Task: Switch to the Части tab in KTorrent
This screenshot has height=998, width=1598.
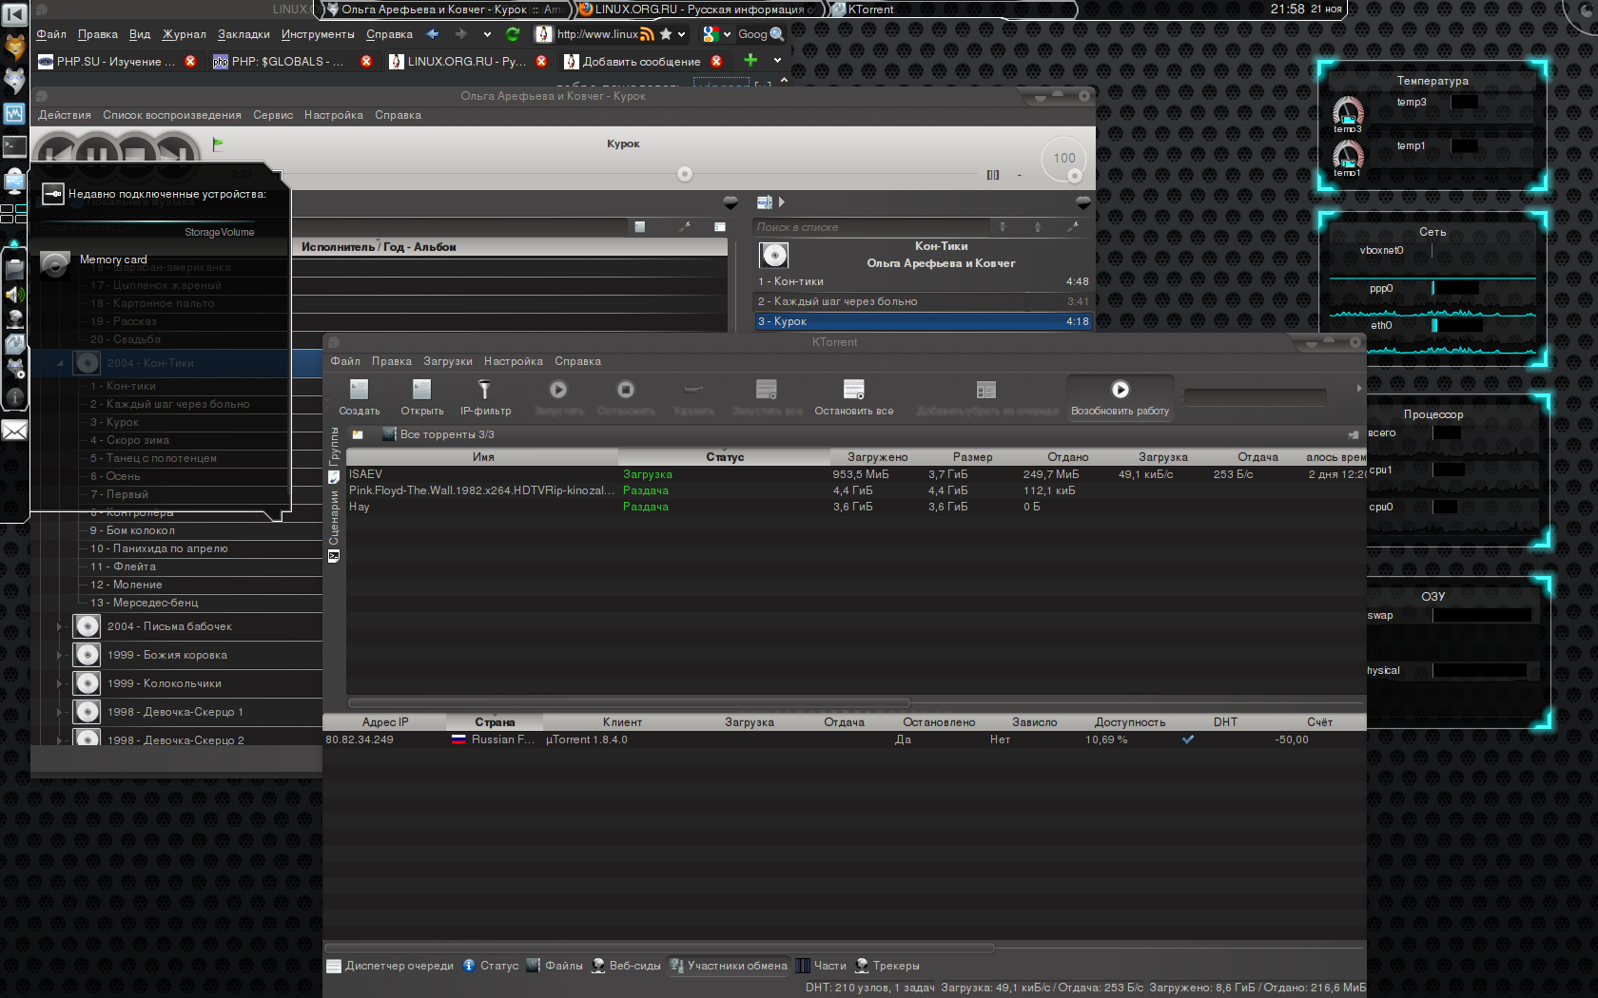Action: pyautogui.click(x=821, y=966)
